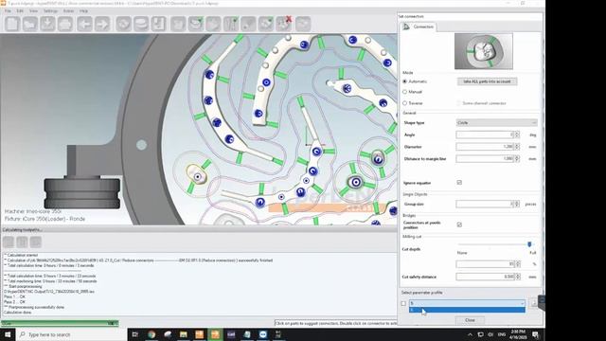Toggle Connectors at pontic position checkbox
This screenshot has width=606, height=341.
[x=459, y=224]
